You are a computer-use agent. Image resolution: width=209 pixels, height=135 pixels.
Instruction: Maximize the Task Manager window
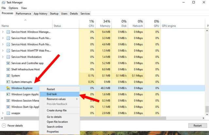(194, 2)
